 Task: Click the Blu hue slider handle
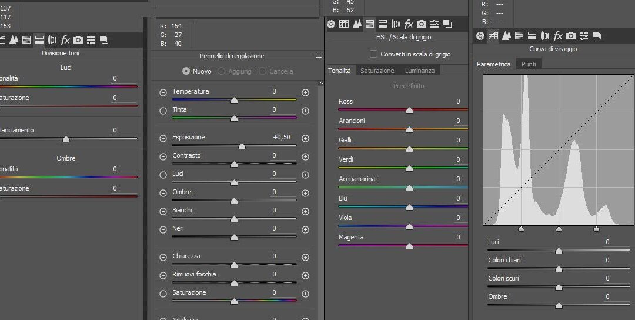point(409,208)
